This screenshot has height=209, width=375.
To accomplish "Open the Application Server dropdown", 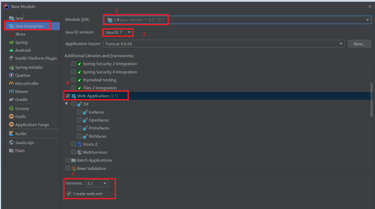I will point(224,44).
